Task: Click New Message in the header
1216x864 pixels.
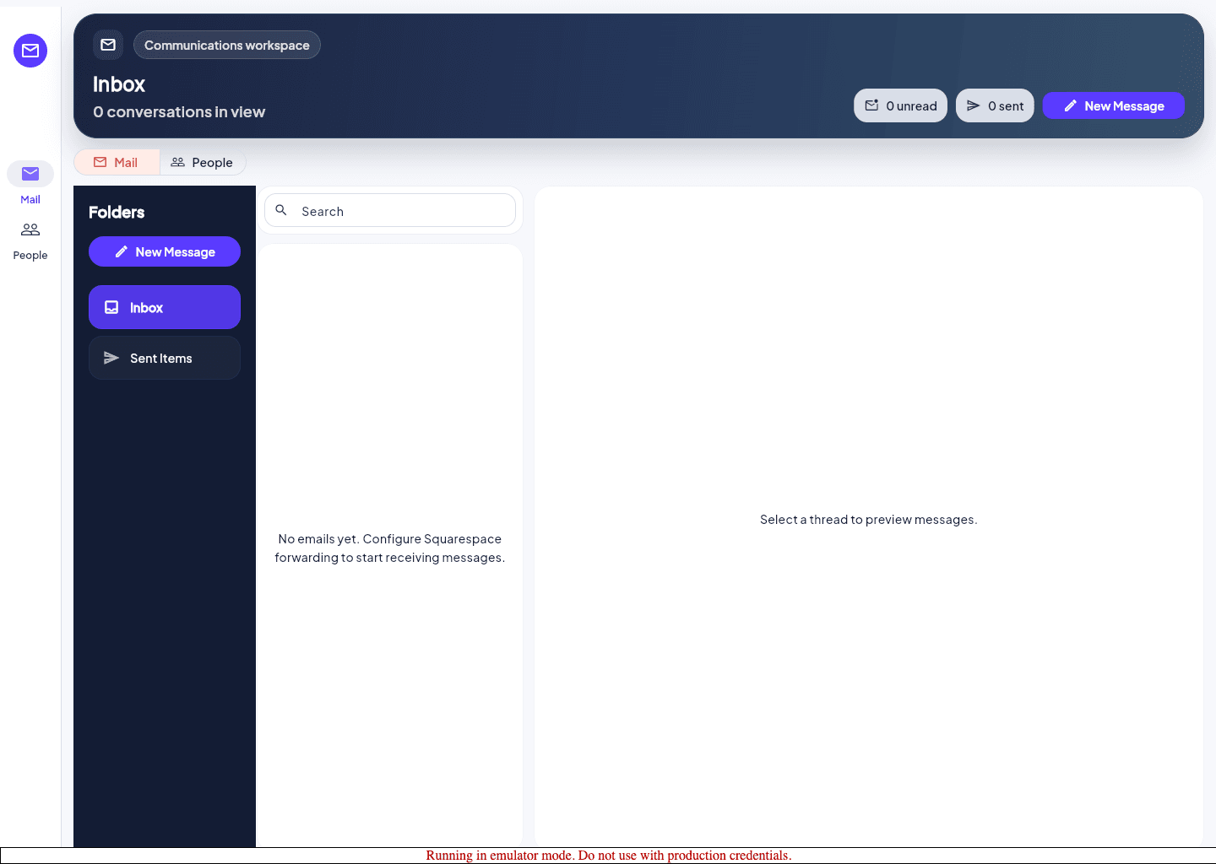Action: (1114, 105)
